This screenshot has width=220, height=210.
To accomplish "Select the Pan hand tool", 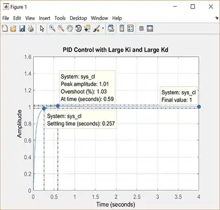I will (70, 29).
